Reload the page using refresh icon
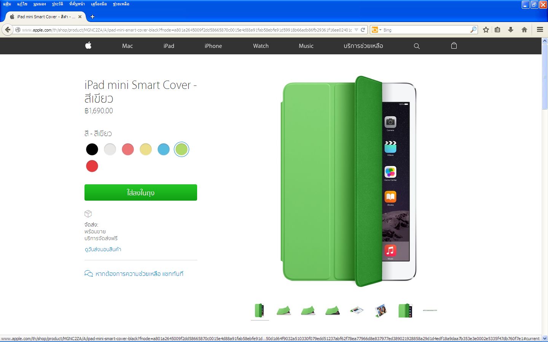The width and height of the screenshot is (548, 342). coord(363,30)
